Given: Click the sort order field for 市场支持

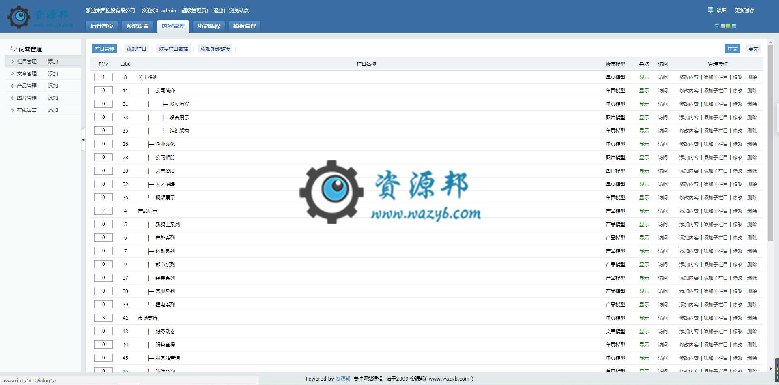Looking at the screenshot, I should coord(103,318).
